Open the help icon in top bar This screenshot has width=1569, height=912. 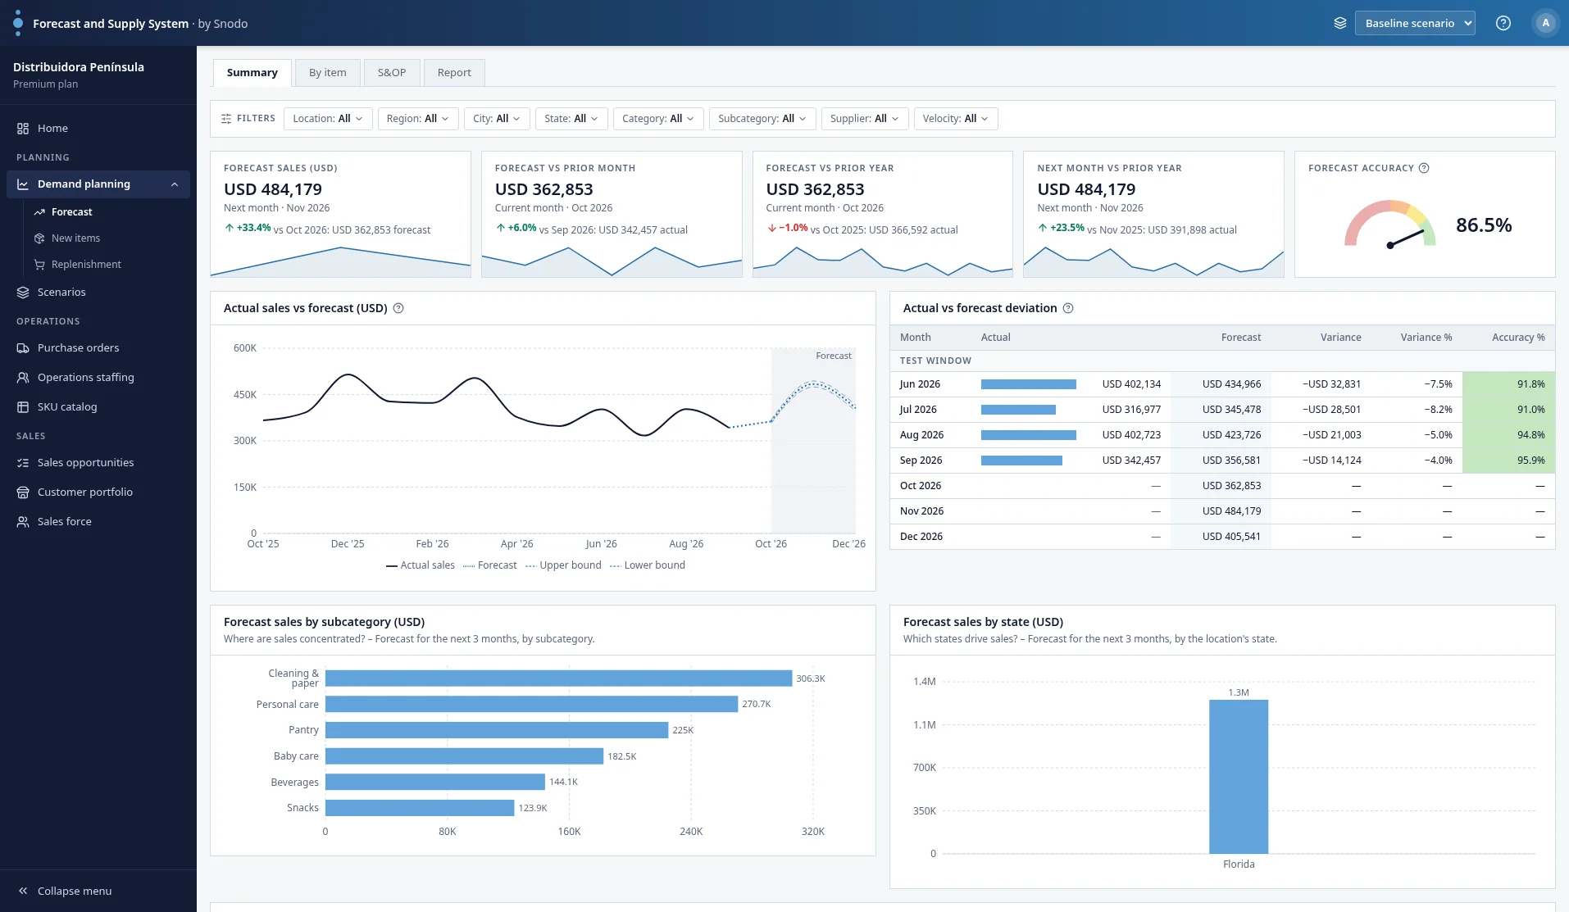1503,23
